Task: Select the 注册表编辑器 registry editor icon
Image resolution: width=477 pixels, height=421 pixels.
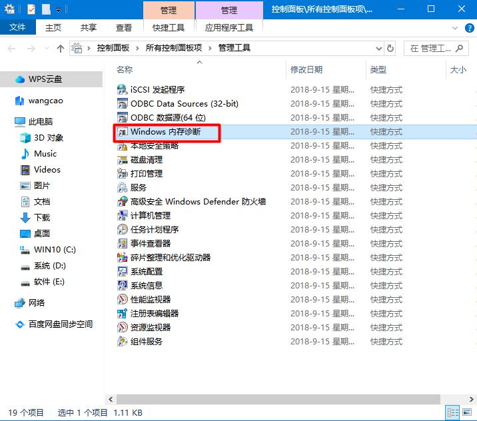Action: (x=122, y=313)
